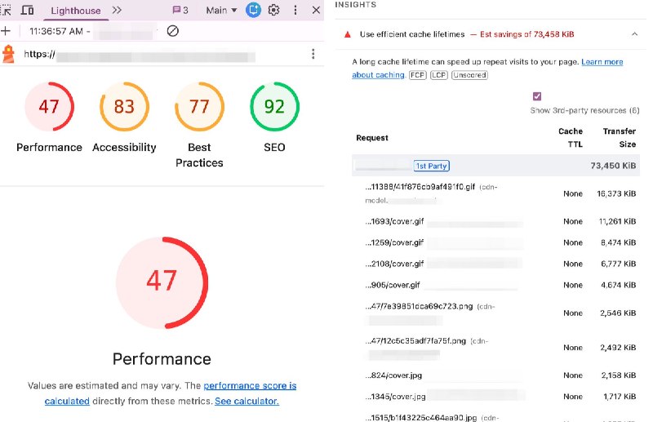Collapse the 'Use efficient cache lifetimes' insight
The image size is (653, 422).
pos(634,34)
